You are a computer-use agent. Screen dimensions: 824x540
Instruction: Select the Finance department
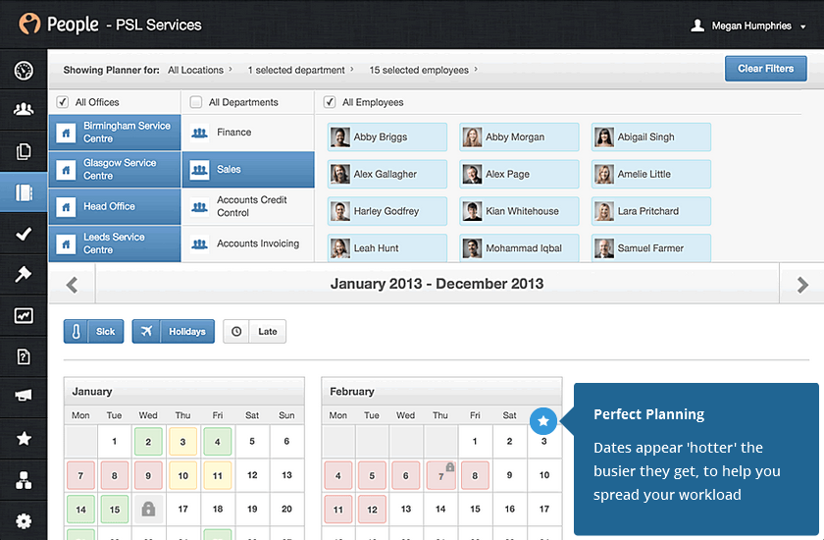click(248, 133)
